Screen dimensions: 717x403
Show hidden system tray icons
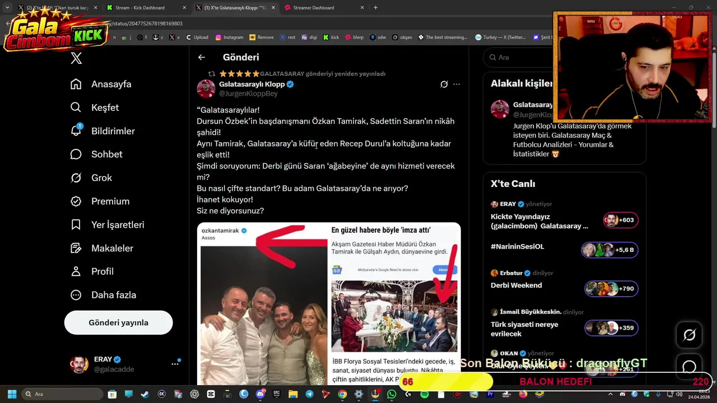coord(610,394)
